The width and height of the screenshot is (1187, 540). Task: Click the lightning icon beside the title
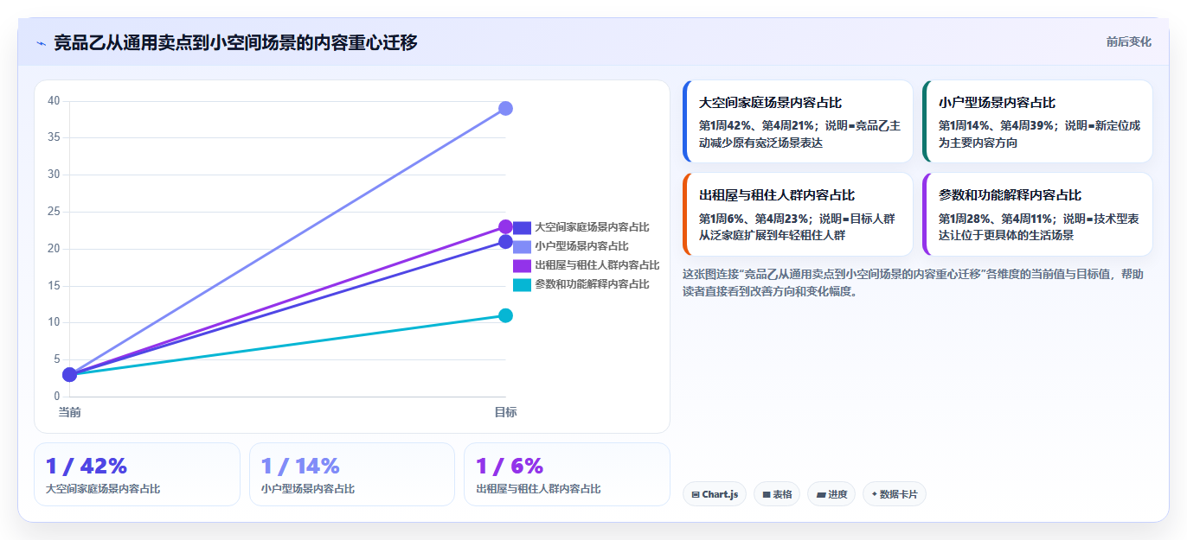coord(41,42)
